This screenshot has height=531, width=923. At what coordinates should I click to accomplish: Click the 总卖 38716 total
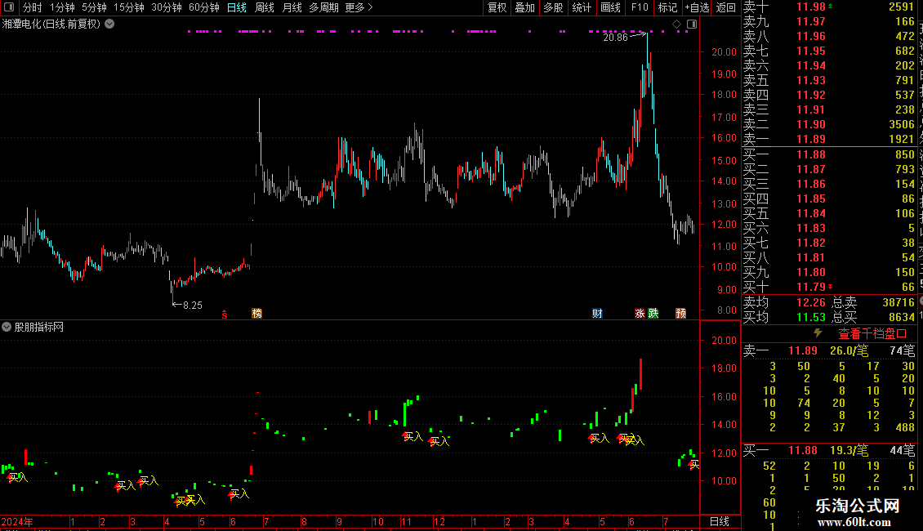[x=873, y=302]
